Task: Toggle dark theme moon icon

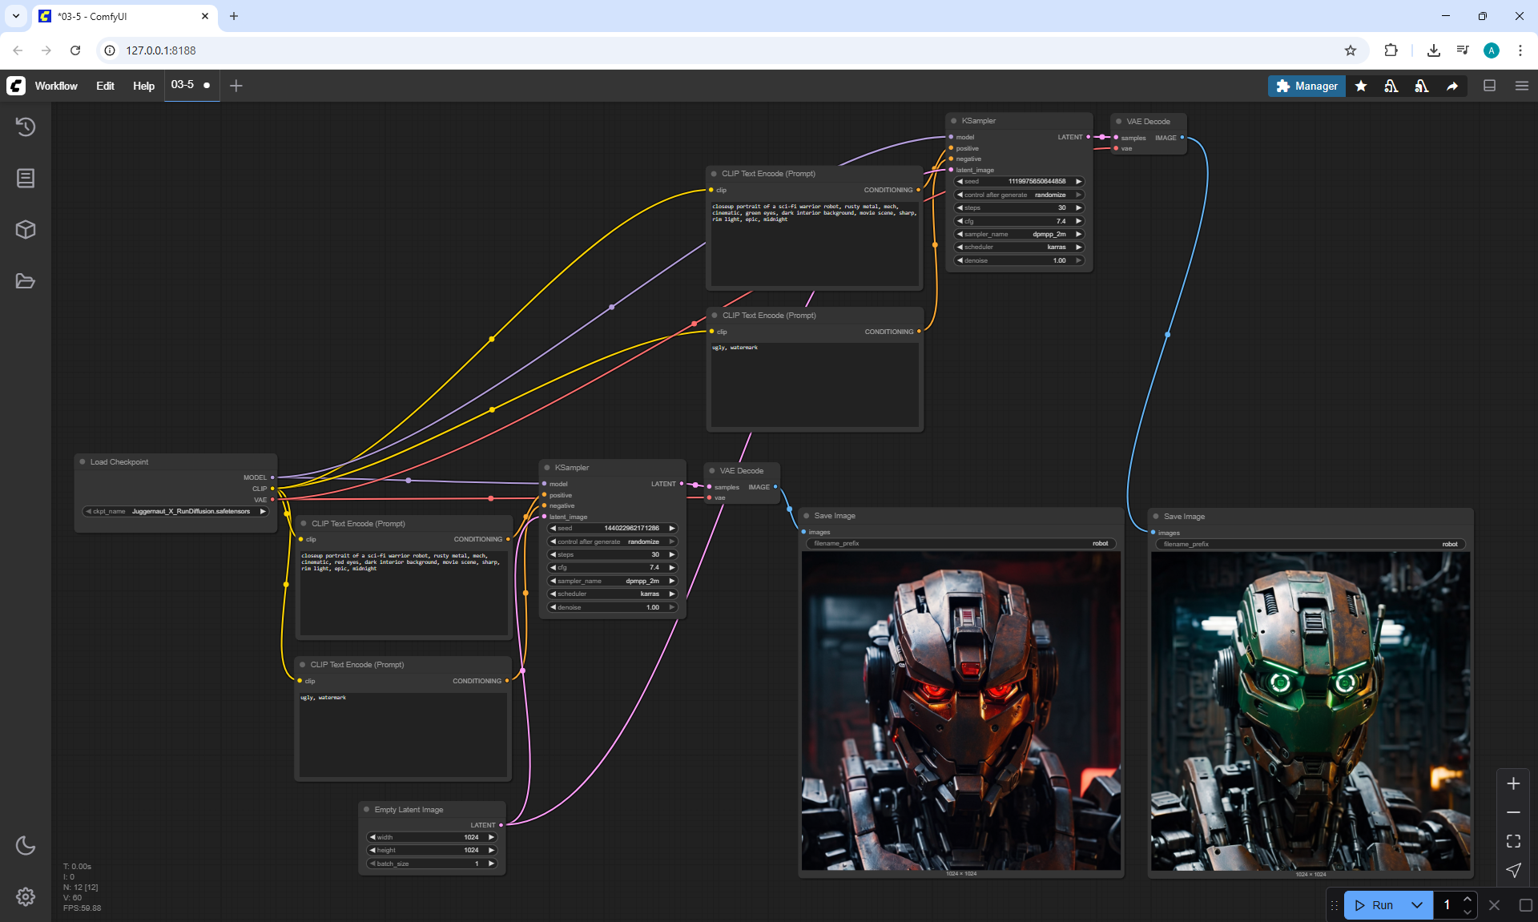Action: tap(26, 845)
